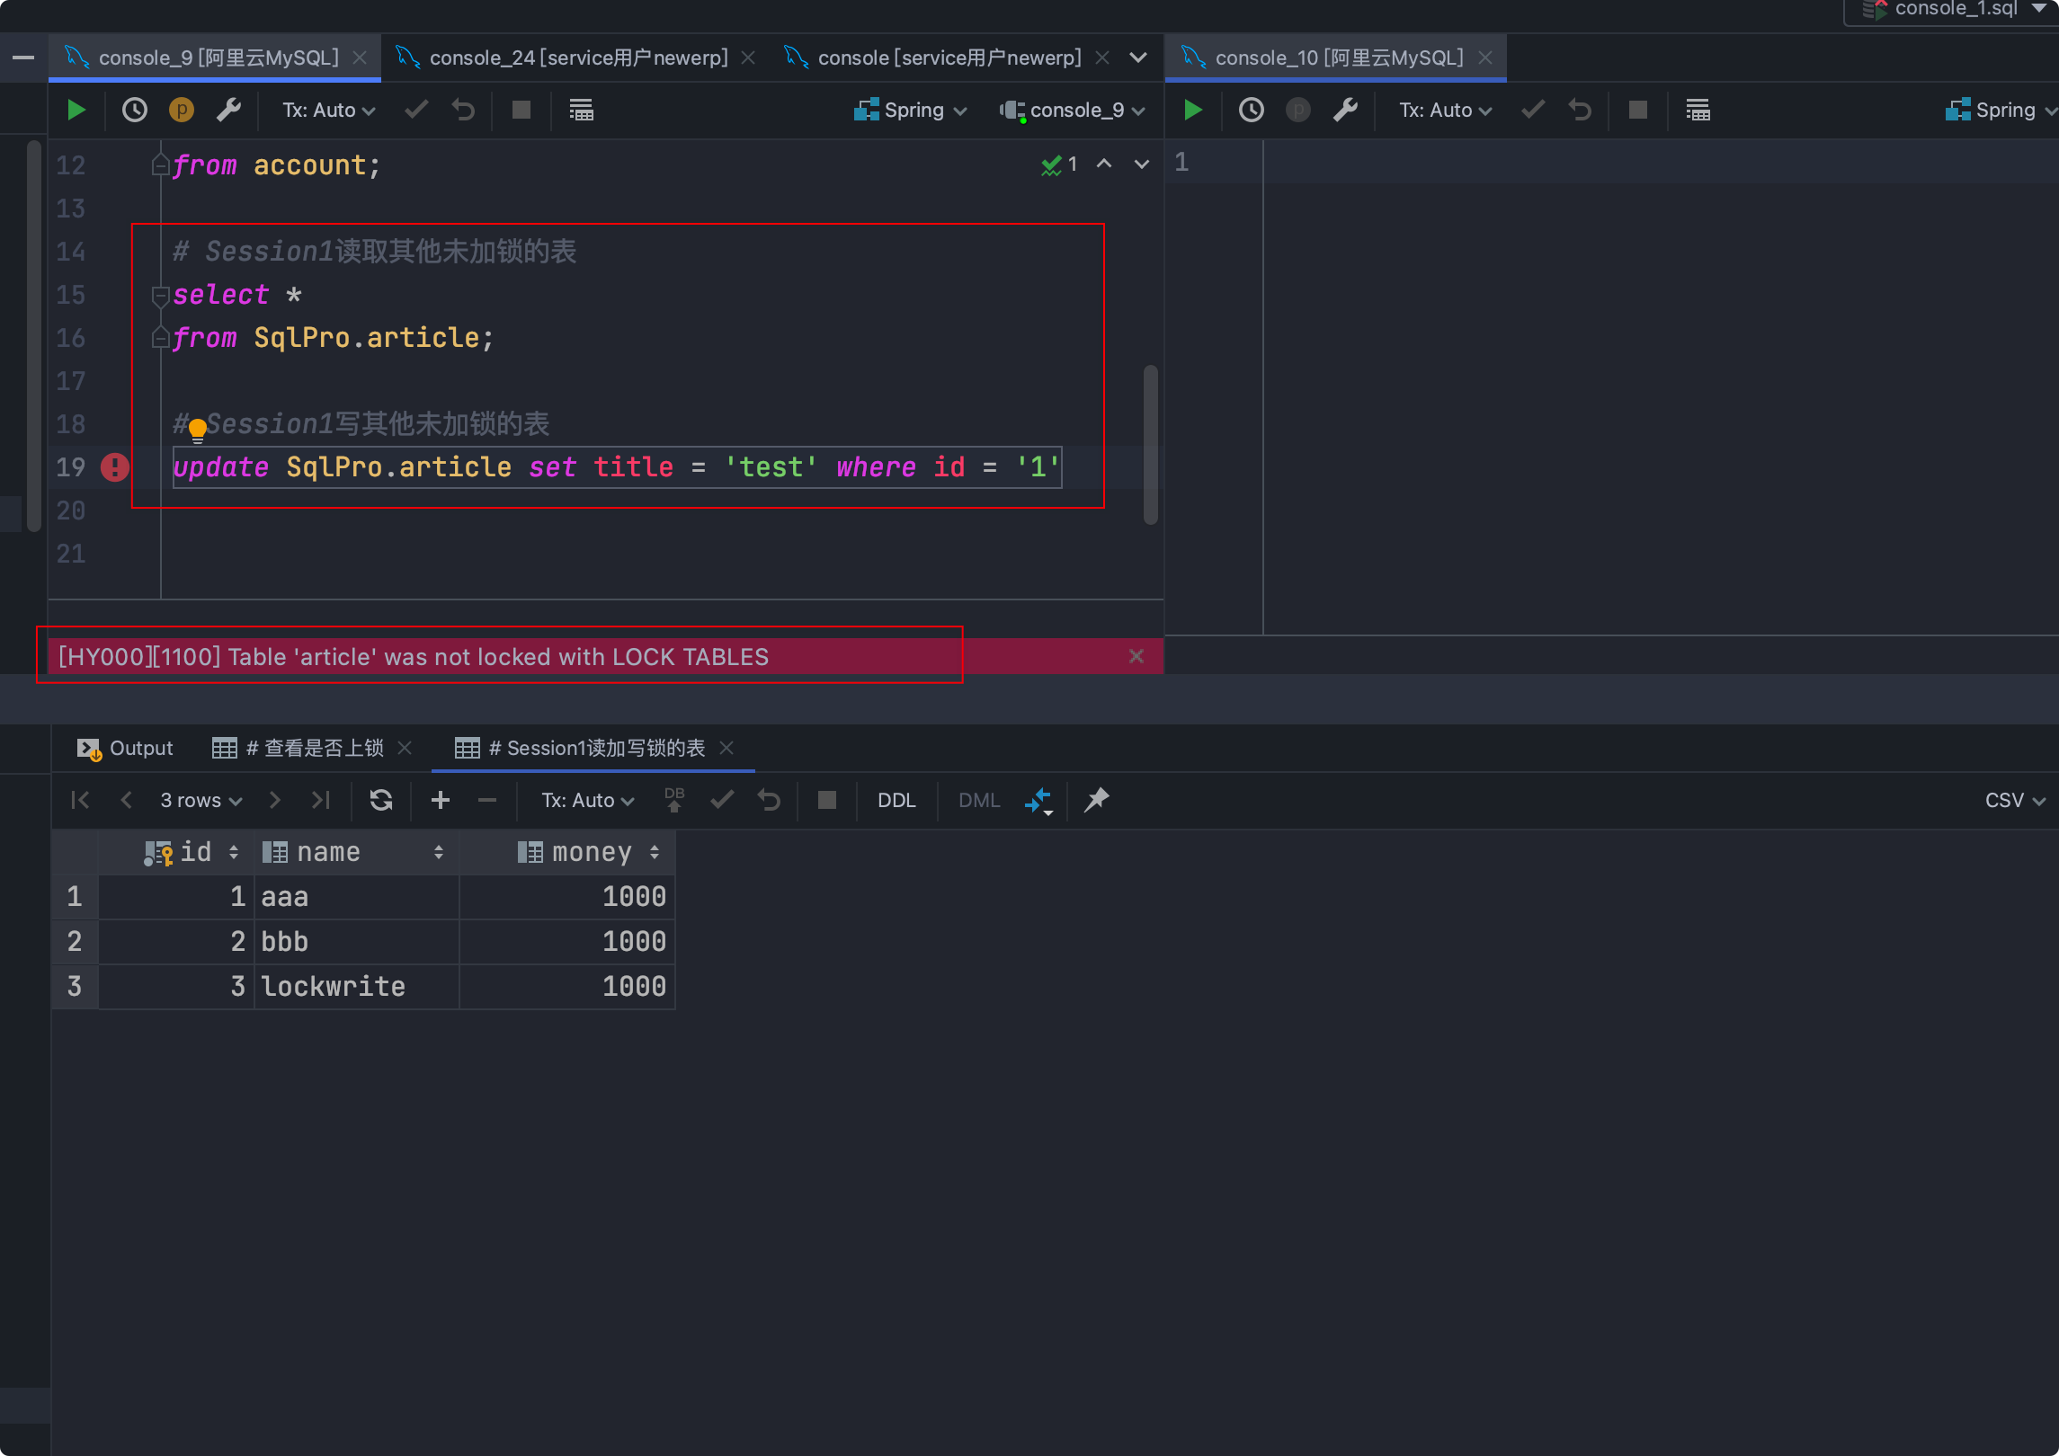Click the orange playground P icon
The width and height of the screenshot is (2059, 1456).
pos(182,111)
